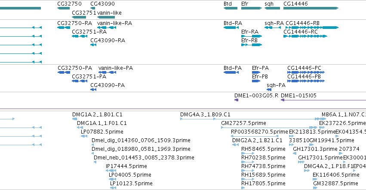Click Dmel_dig_018980_0581_1969.3prime feature

point(92,153)
